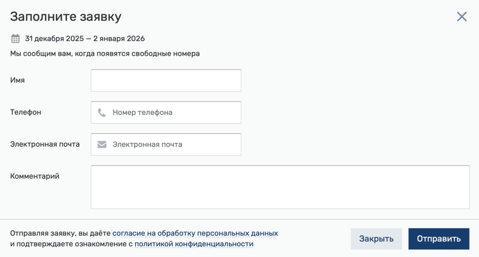This screenshot has height=257, width=479.
Task: Click the Электронная почта label on left
Action: coord(45,144)
